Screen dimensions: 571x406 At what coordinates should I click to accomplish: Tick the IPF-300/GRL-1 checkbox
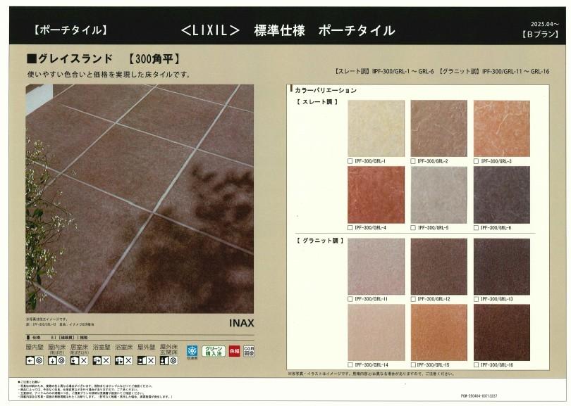[x=350, y=161]
